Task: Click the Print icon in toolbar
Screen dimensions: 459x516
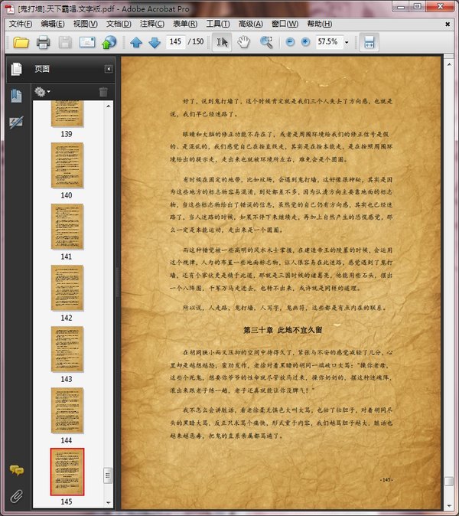Action: coord(44,42)
